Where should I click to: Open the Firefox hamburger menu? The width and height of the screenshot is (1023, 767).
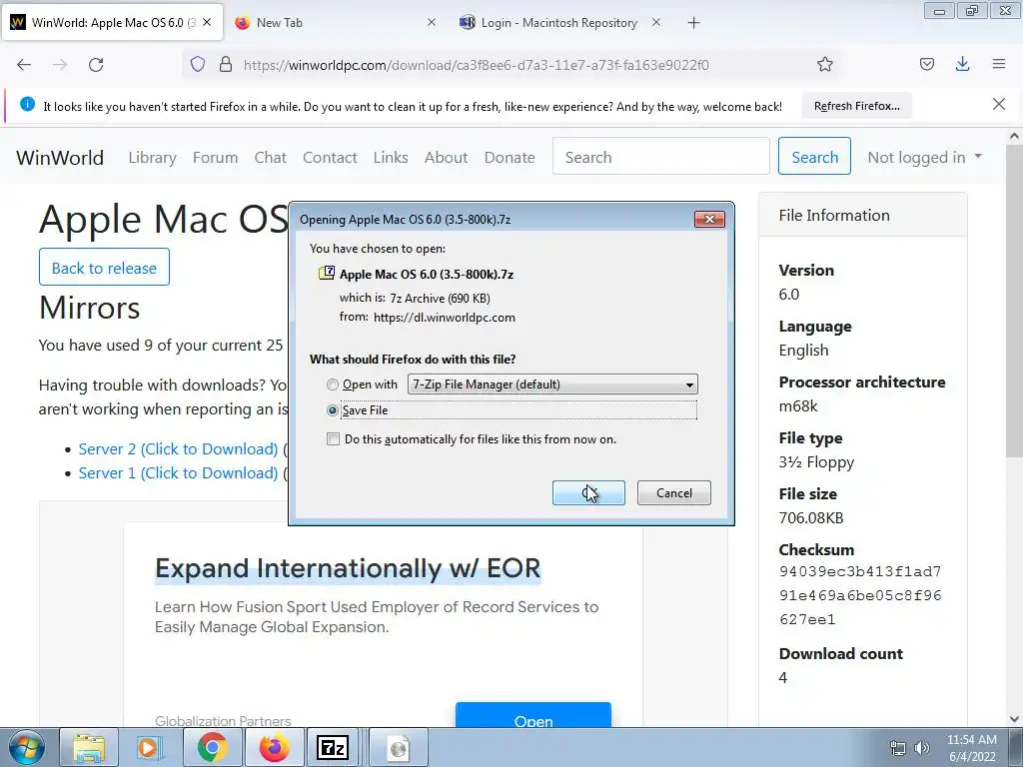point(999,64)
